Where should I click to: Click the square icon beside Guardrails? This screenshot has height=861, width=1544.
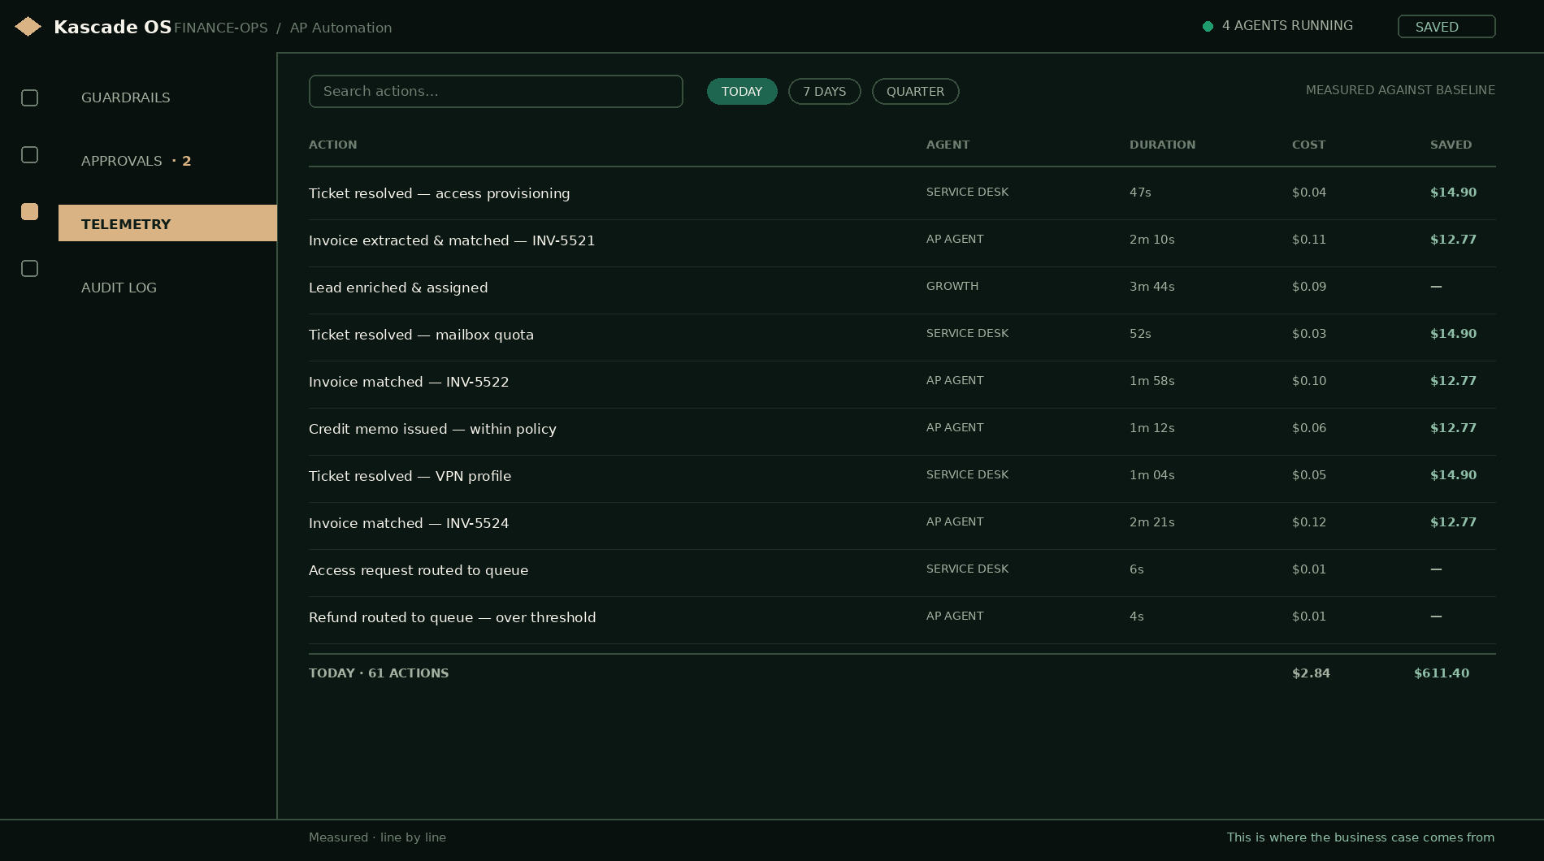[x=29, y=97]
